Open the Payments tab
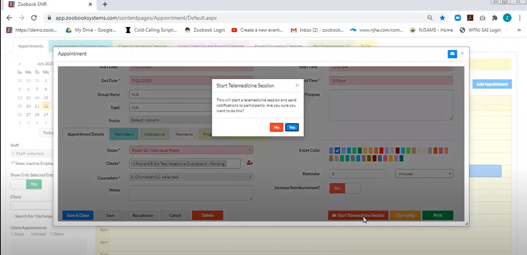This screenshot has height=255, width=527. (184, 134)
